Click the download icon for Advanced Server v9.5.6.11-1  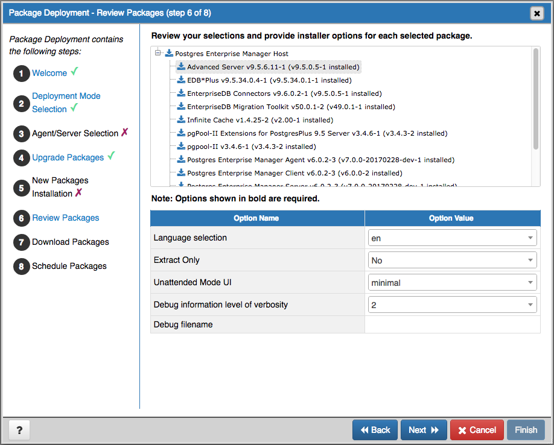click(181, 67)
